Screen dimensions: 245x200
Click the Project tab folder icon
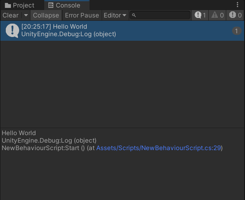(x=8, y=5)
